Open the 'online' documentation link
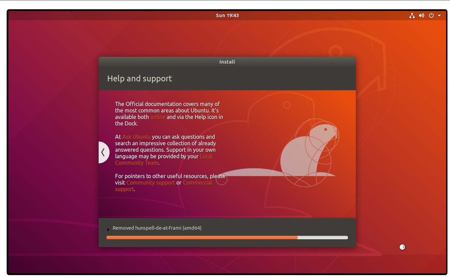Image resolution: width=450 pixels, height=277 pixels. pyautogui.click(x=158, y=117)
